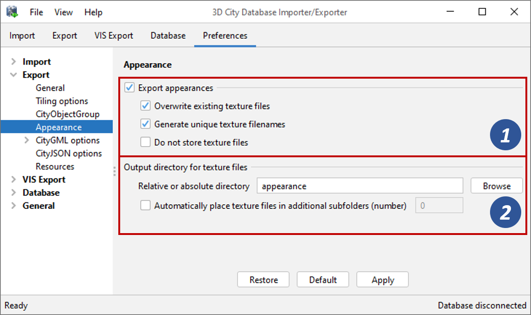Expand the VIS Export tree node

(14, 179)
